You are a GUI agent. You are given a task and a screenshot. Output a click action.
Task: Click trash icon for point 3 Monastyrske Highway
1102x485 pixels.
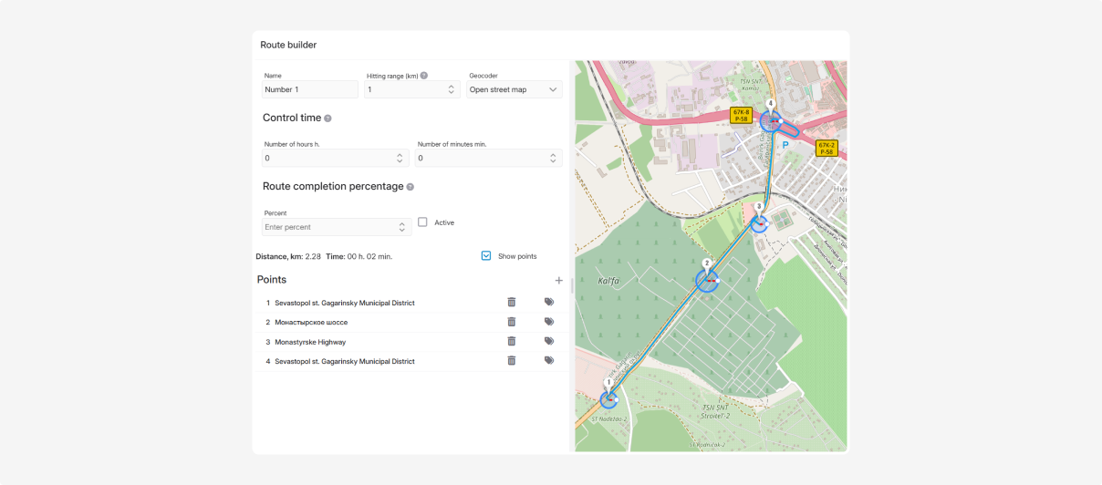[x=511, y=341]
